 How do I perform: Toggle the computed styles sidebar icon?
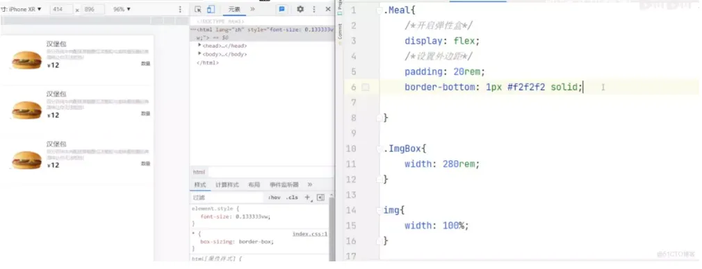click(x=320, y=198)
